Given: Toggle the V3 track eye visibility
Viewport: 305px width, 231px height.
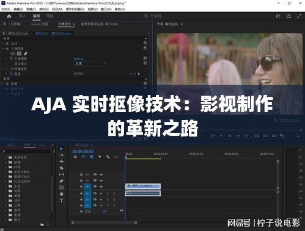Looking at the screenshot, I should click(x=101, y=174).
